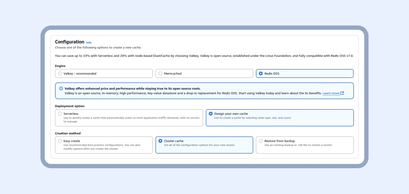The image size is (409, 194).
Task: Click the Memcached engine card
Action: point(204,73)
